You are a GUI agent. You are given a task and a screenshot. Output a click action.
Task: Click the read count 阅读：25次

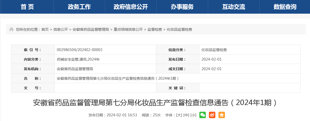151,115
